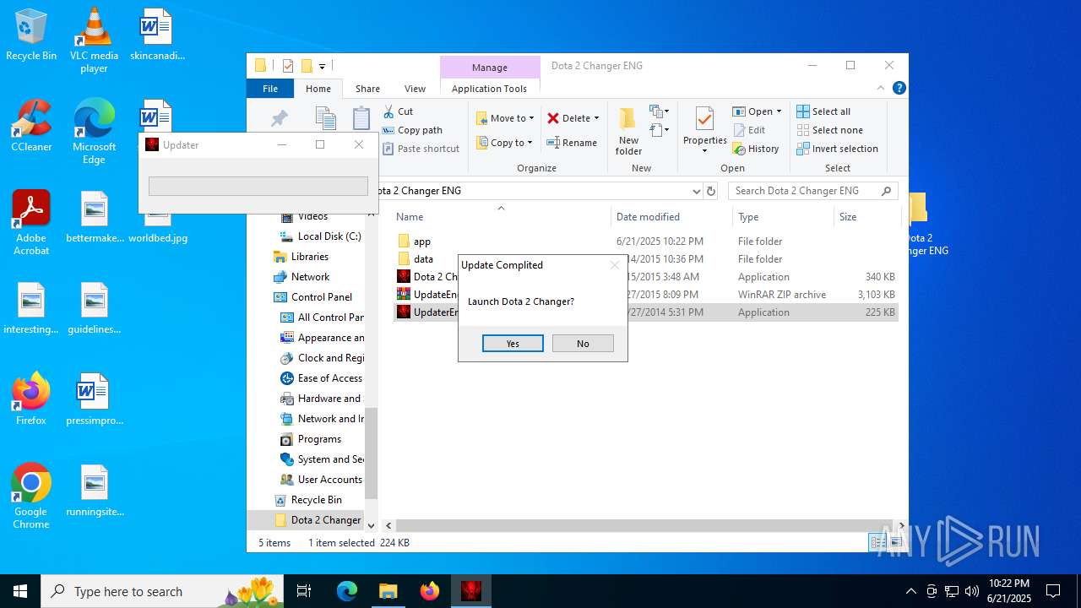Open quick access toolbar customize arrow
This screenshot has width=1081, height=608.
click(x=322, y=66)
